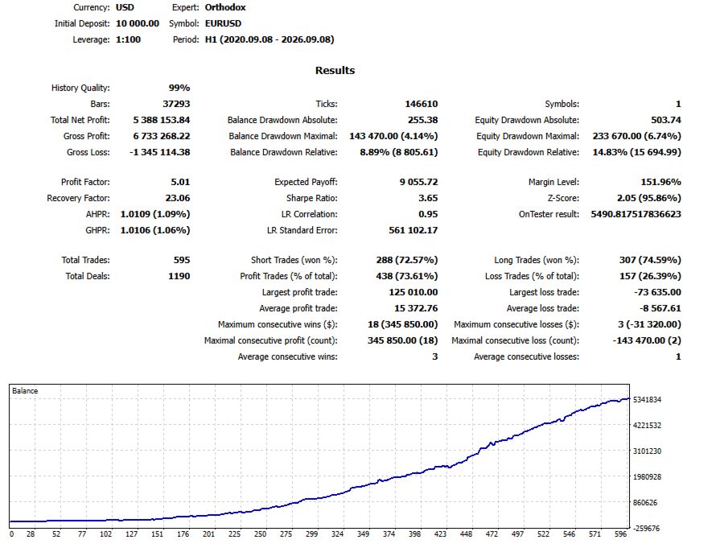This screenshot has height=548, width=716.
Task: Click the 299 marker on chart x-axis
Action: pyautogui.click(x=311, y=534)
